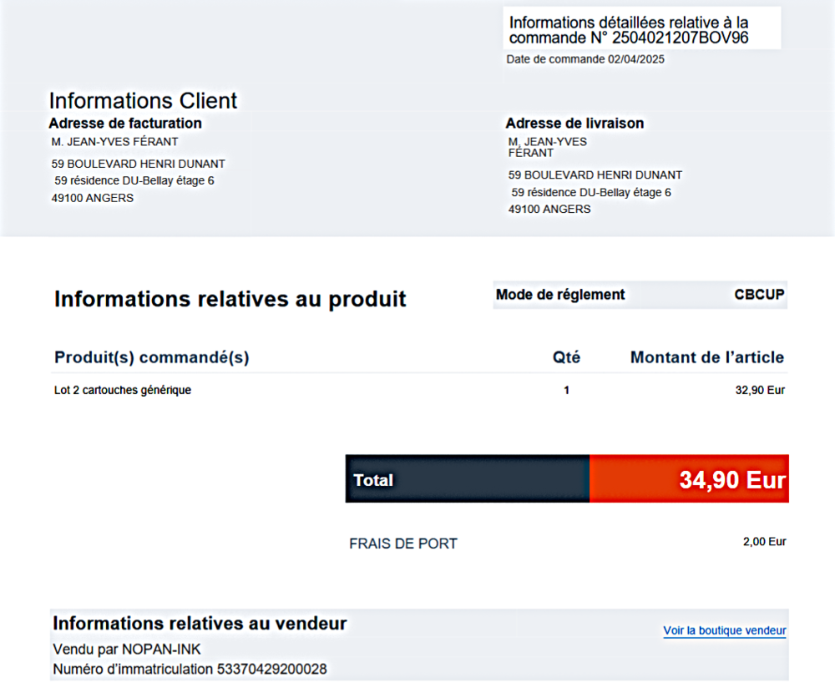Viewport: 835px width, 698px height.
Task: Click delivery street 59 BOULEVARD HENRI DUNANT
Action: pyautogui.click(x=595, y=175)
